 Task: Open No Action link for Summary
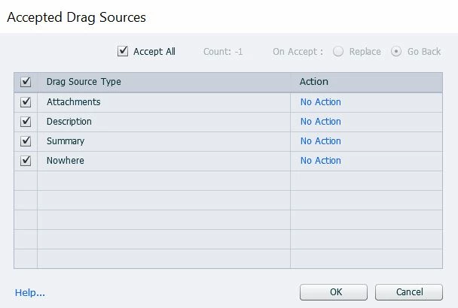coord(320,141)
